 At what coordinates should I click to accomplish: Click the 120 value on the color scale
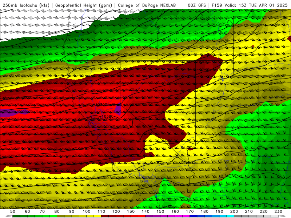point(116,211)
